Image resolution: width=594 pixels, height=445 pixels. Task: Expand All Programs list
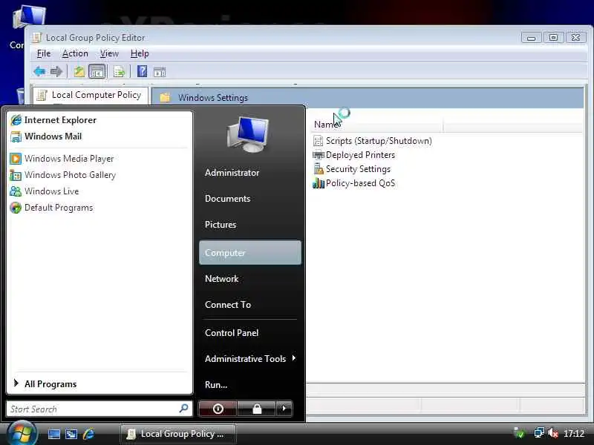[45, 384]
